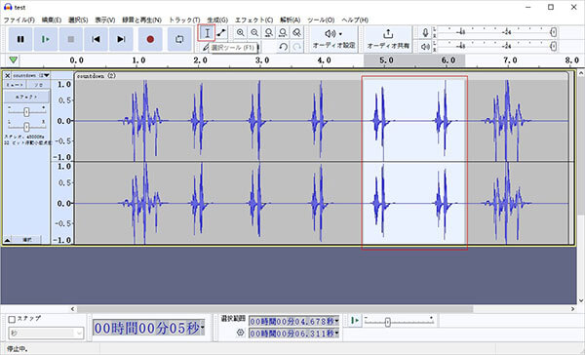Viewport: 585px width, 355px height.
Task: Undo the last action
Action: click(283, 47)
